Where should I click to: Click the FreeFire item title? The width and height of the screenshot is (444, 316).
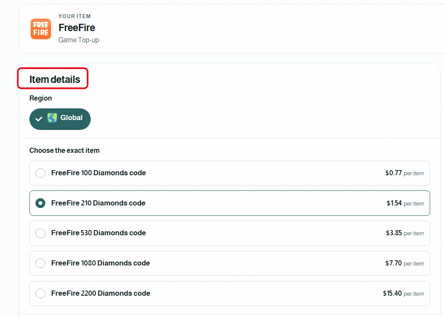pyautogui.click(x=77, y=28)
